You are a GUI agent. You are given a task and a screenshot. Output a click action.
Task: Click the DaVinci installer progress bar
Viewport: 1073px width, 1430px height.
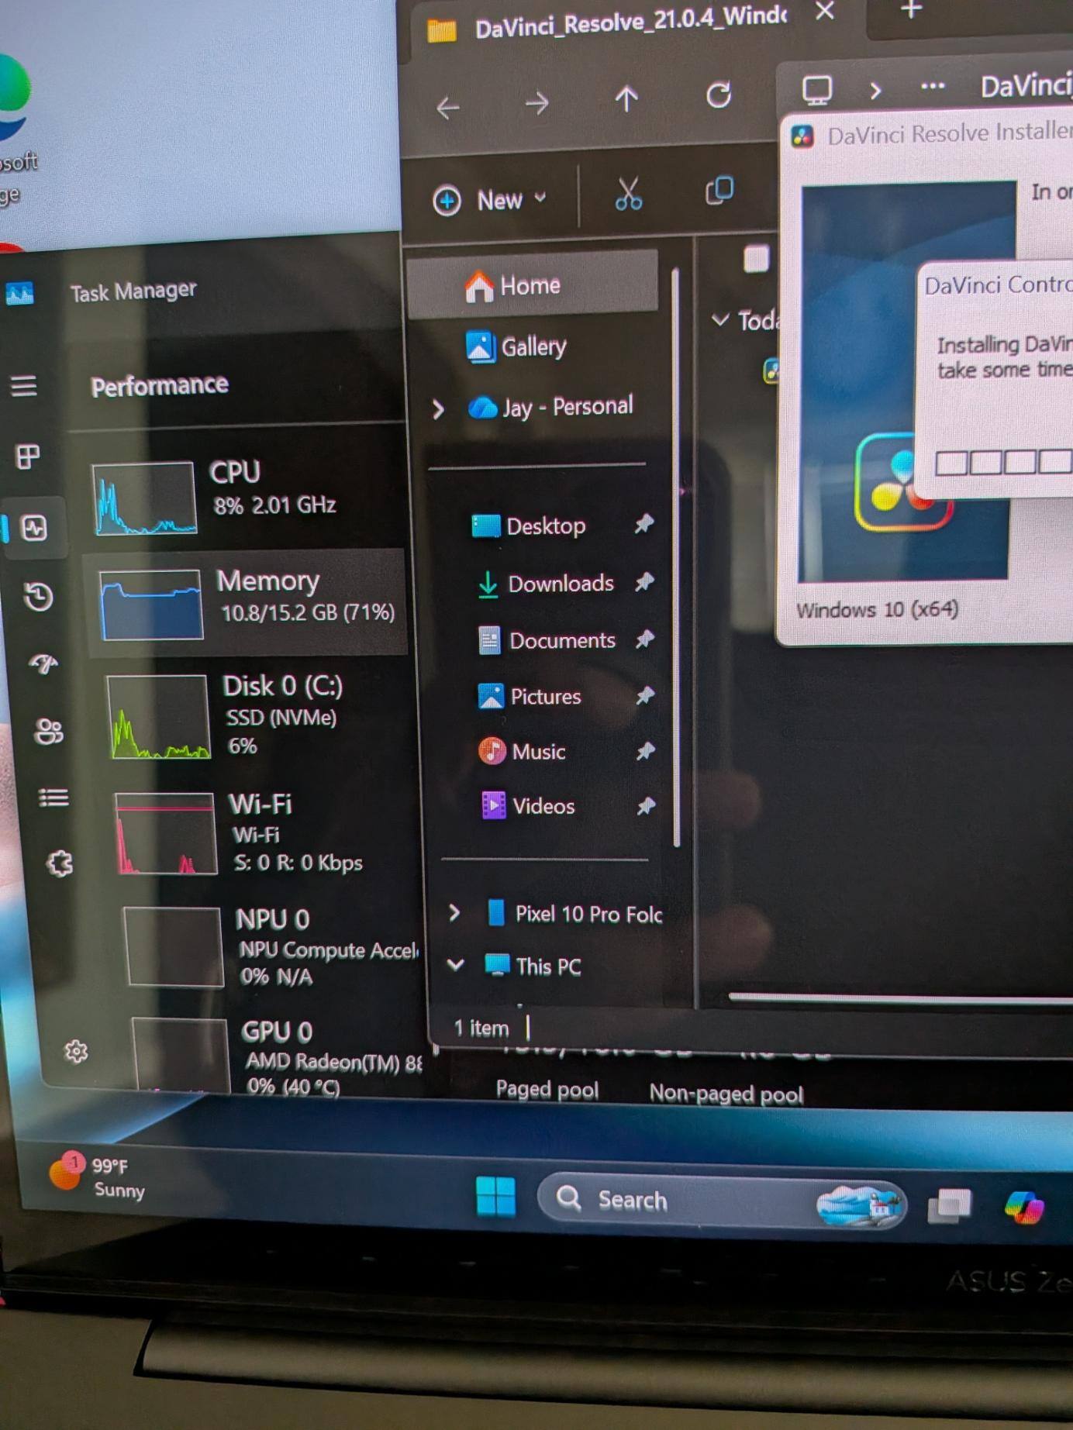click(x=1003, y=462)
